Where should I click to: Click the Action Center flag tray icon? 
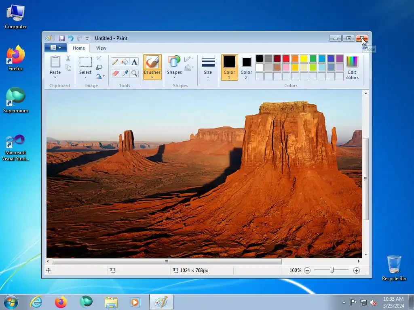click(x=353, y=302)
